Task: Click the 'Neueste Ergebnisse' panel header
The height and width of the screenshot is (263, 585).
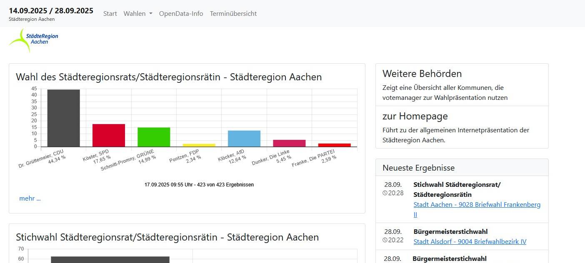Action: pos(417,168)
